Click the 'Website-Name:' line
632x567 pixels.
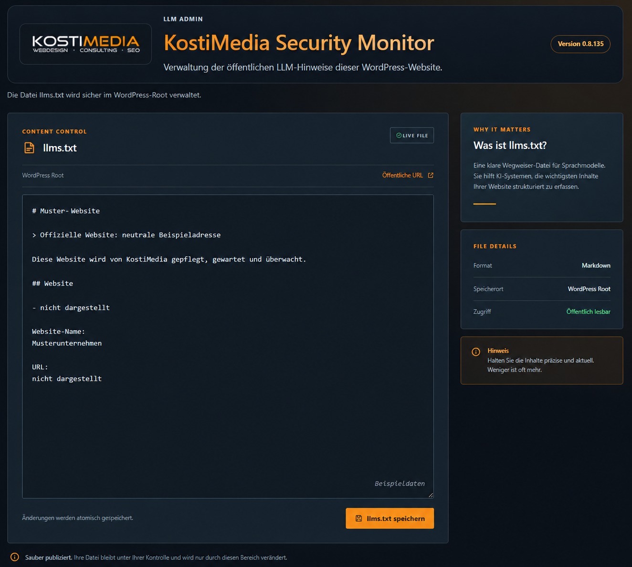point(58,331)
